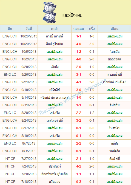The height and width of the screenshot is (185, 131).
Task: Click score 2-2 in the 8/7/2013 row
Action: click(x=79, y=143)
